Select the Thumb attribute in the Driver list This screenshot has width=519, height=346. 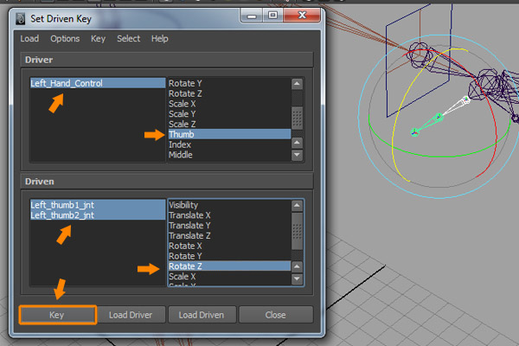(229, 134)
